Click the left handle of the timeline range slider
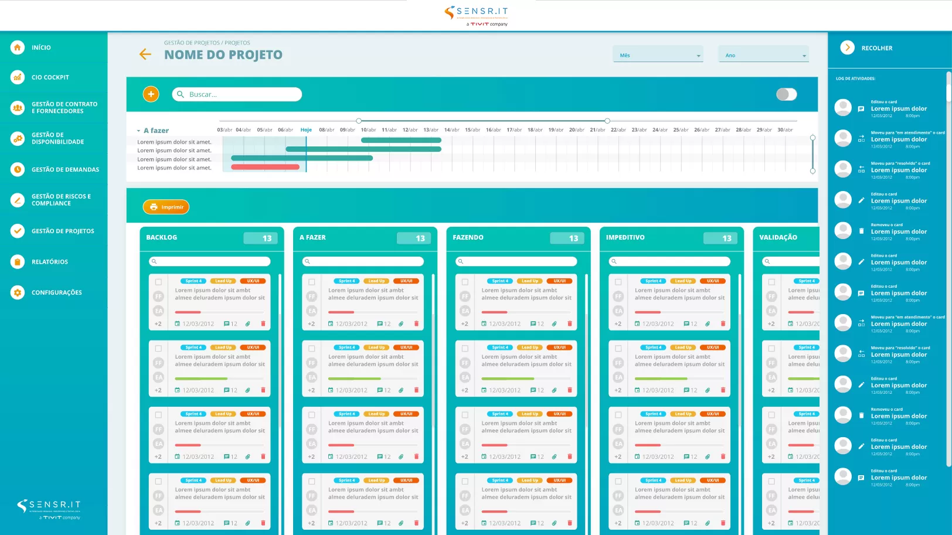 [x=359, y=120]
